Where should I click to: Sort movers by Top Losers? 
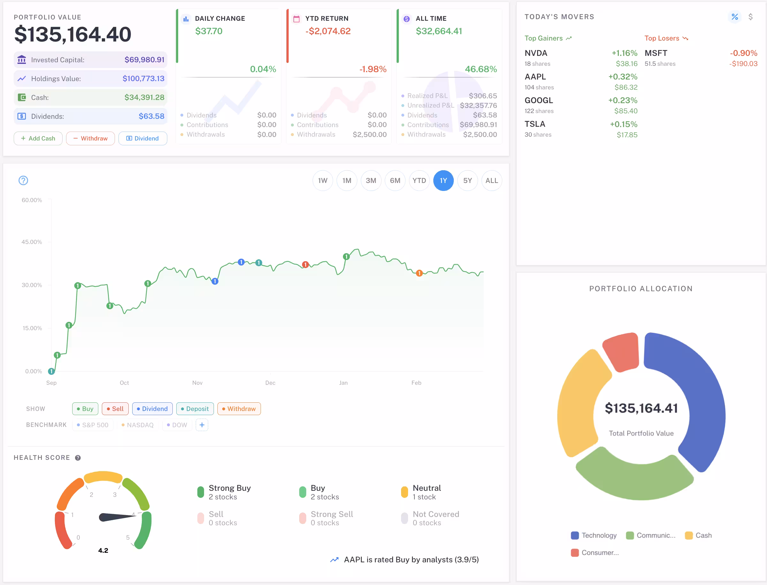coord(666,38)
